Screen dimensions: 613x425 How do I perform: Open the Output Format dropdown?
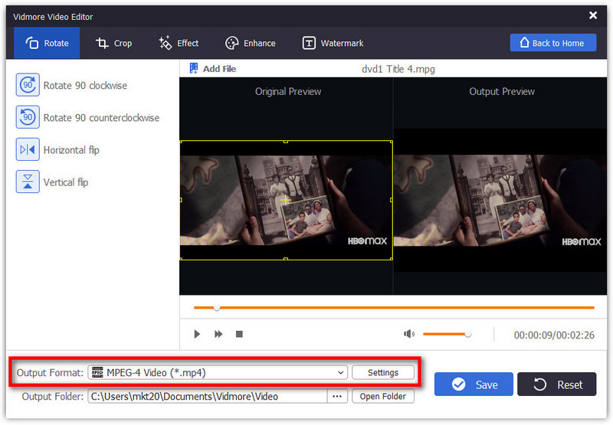(x=218, y=373)
